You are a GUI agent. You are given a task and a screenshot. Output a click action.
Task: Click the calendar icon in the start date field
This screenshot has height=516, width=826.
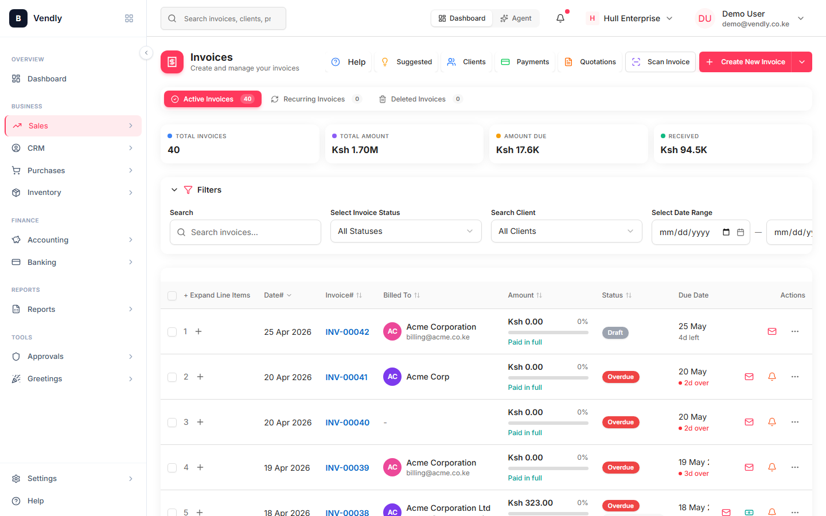point(741,232)
